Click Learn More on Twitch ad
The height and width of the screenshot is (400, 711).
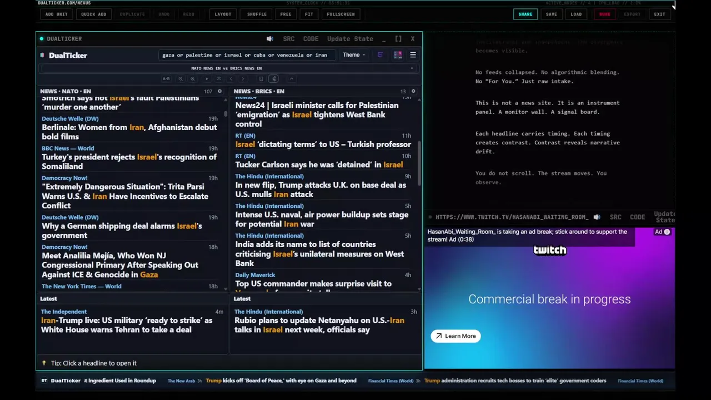(x=455, y=336)
